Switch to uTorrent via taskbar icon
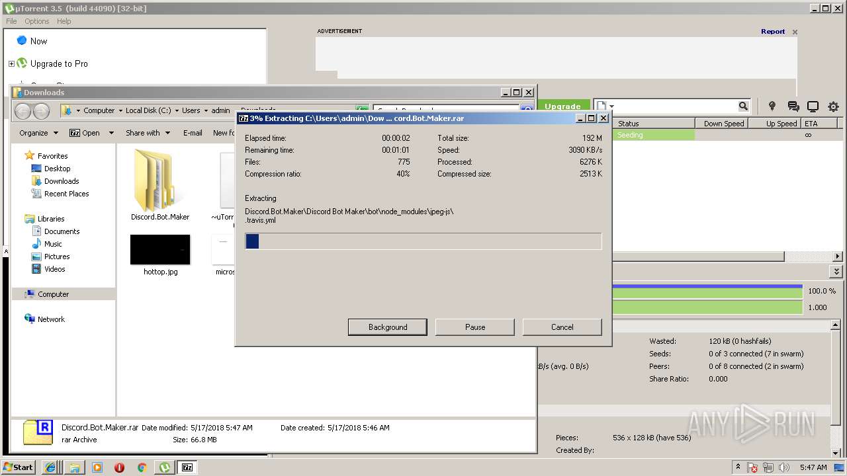This screenshot has width=847, height=476. pos(164,467)
